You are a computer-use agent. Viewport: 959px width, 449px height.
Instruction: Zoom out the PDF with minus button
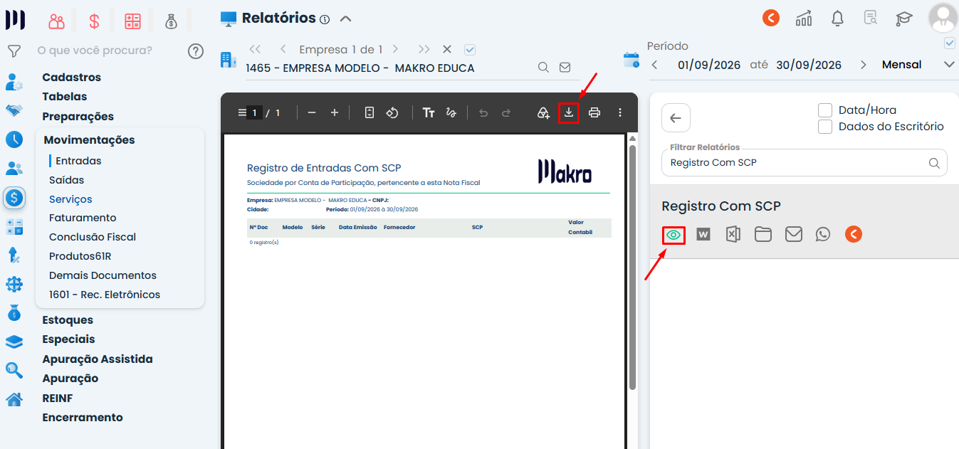coord(311,112)
